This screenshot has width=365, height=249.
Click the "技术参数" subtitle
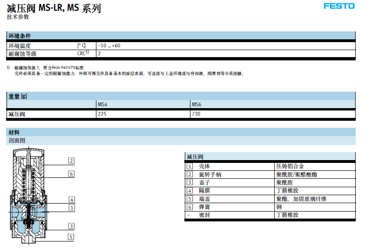18,17
